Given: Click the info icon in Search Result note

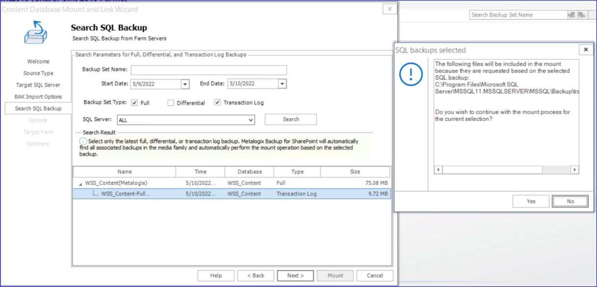Looking at the screenshot, I should (83, 141).
